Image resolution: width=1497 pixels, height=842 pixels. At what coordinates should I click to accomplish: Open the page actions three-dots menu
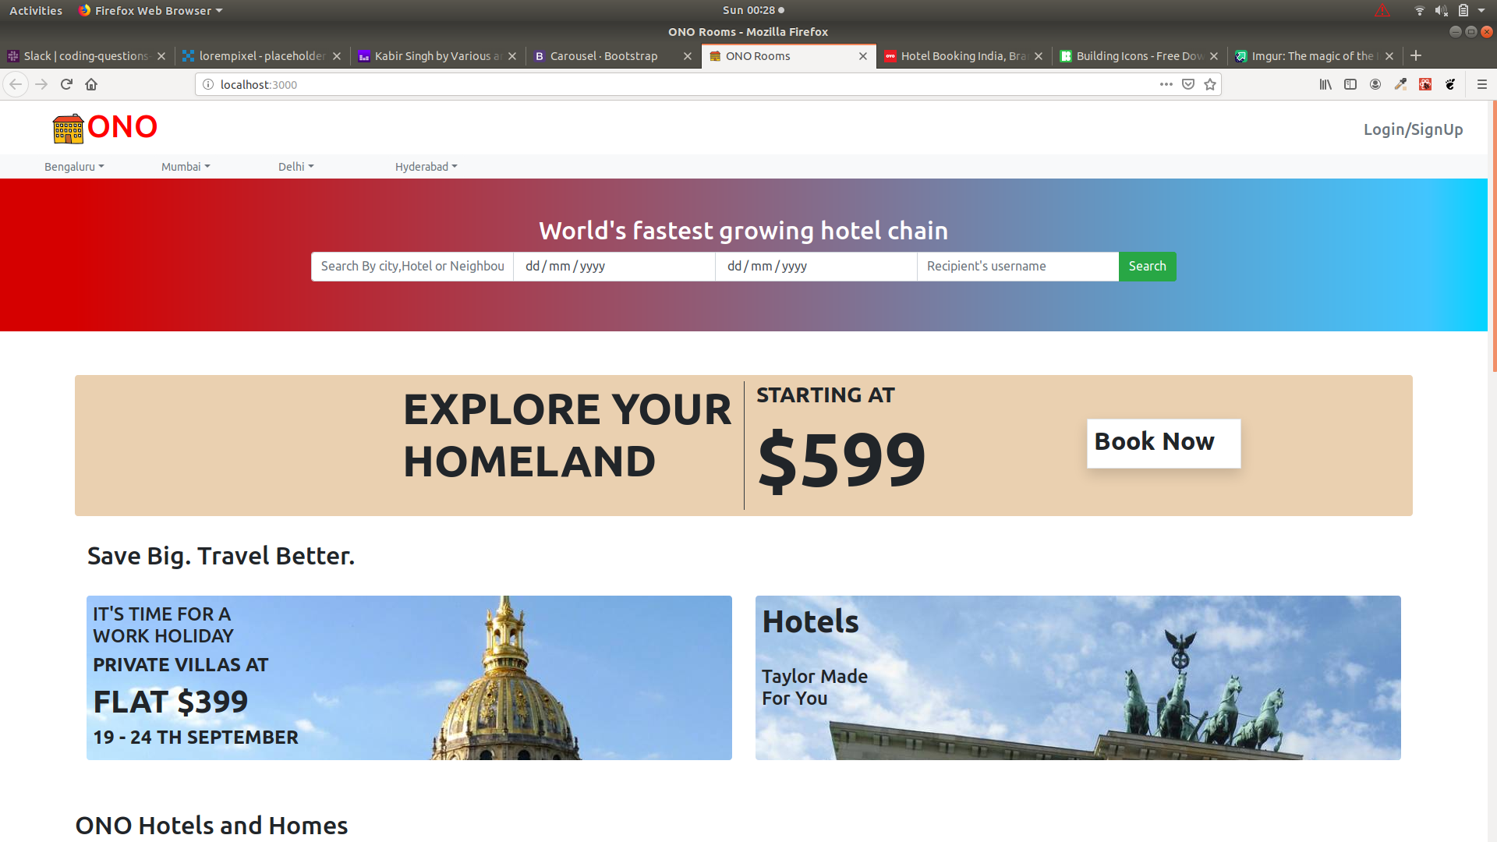click(1166, 84)
